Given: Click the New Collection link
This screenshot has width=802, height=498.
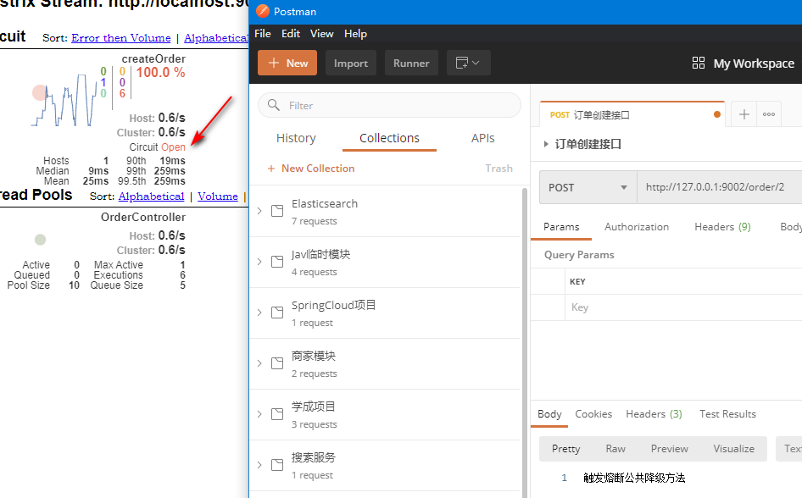Looking at the screenshot, I should [311, 169].
